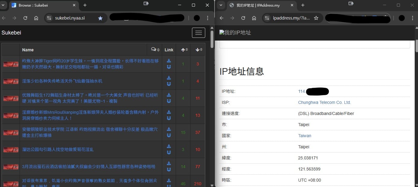
Task: Open the home page in the IPAddress.my window
Action: (254, 18)
